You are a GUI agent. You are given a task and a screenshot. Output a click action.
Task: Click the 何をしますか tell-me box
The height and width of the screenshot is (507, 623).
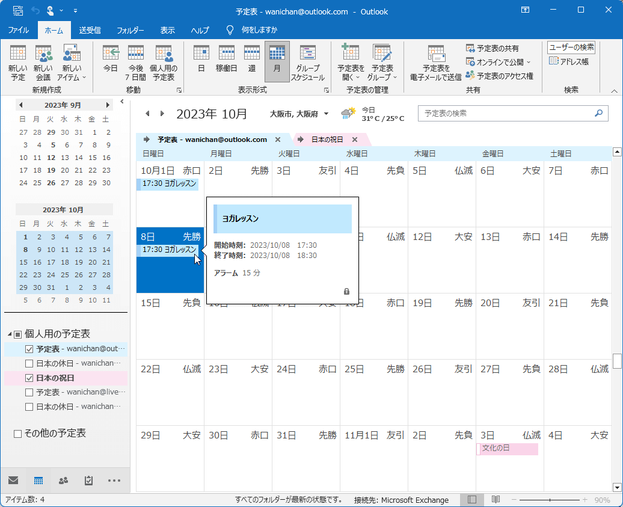(259, 30)
